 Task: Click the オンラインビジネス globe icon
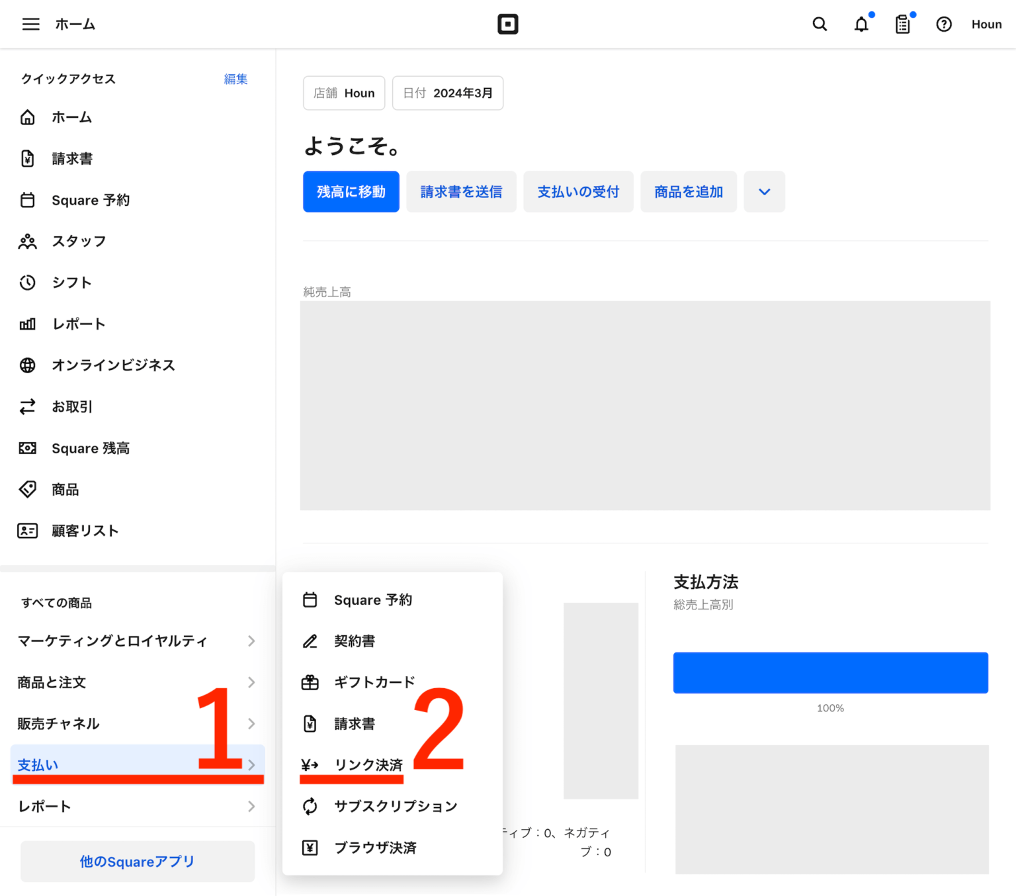pyautogui.click(x=27, y=365)
